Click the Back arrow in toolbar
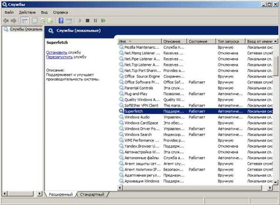 [x=6, y=21]
